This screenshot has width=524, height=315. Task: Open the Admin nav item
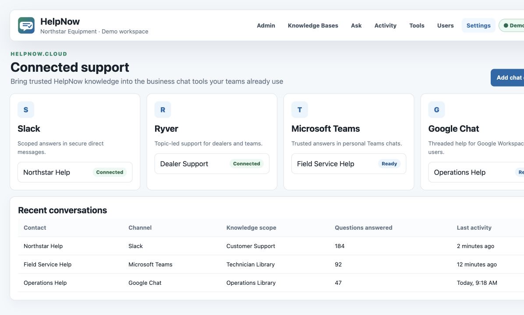(266, 25)
